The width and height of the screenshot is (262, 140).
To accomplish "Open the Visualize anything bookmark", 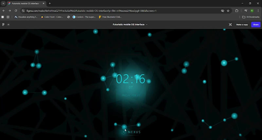I will 26,17.
